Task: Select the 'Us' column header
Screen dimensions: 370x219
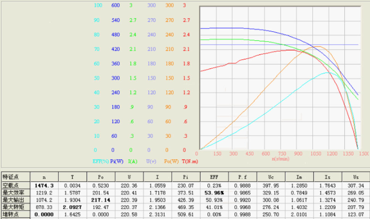Action: coord(356,177)
